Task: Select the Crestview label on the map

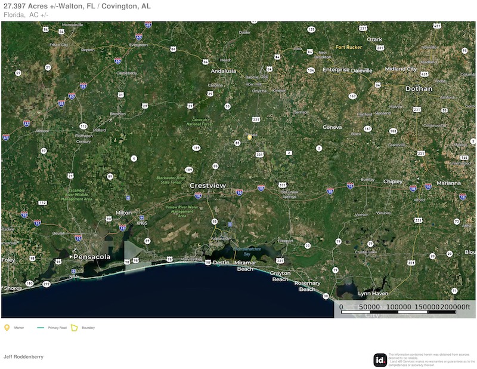Action: [x=207, y=186]
